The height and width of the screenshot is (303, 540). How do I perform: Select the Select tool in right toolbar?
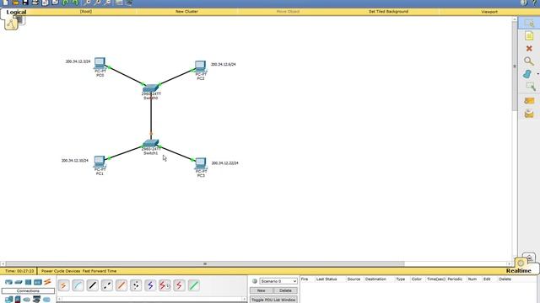pyautogui.click(x=529, y=23)
